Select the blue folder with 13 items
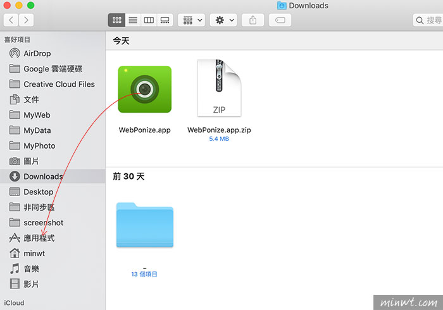 click(x=144, y=225)
